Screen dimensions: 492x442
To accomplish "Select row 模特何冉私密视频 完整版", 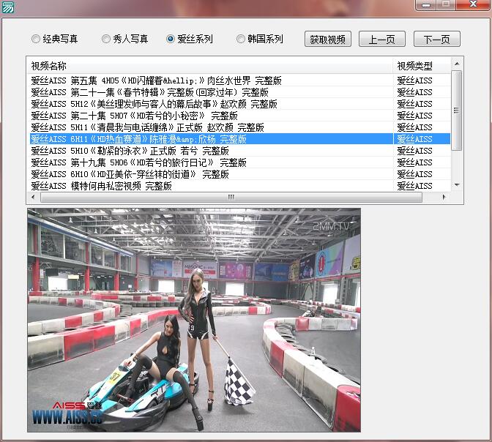I will 239,186.
